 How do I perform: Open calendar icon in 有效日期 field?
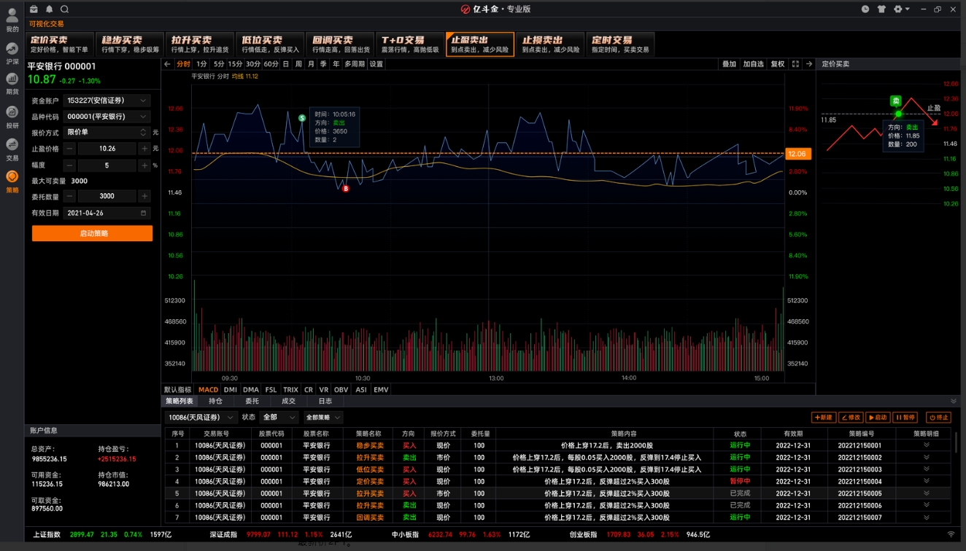[144, 214]
